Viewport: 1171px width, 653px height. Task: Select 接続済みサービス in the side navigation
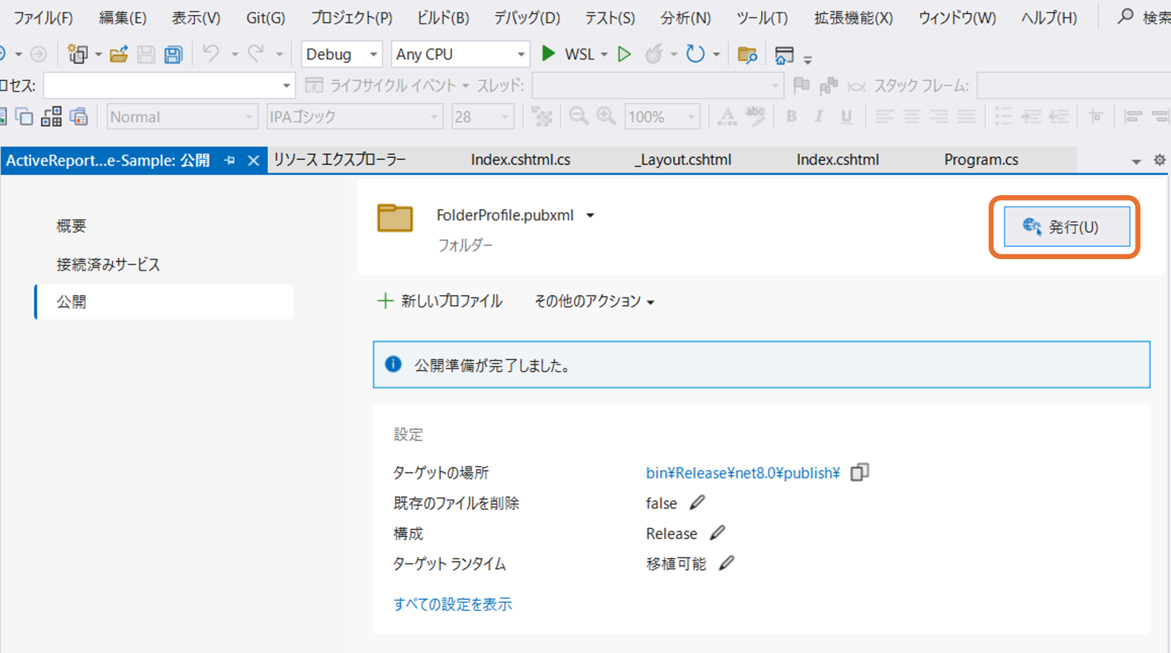click(108, 264)
